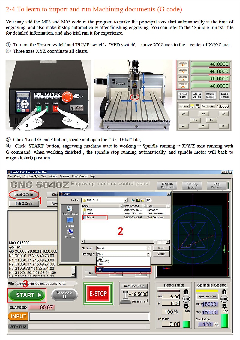Open the Computer location icon

pyautogui.click(x=70, y=234)
